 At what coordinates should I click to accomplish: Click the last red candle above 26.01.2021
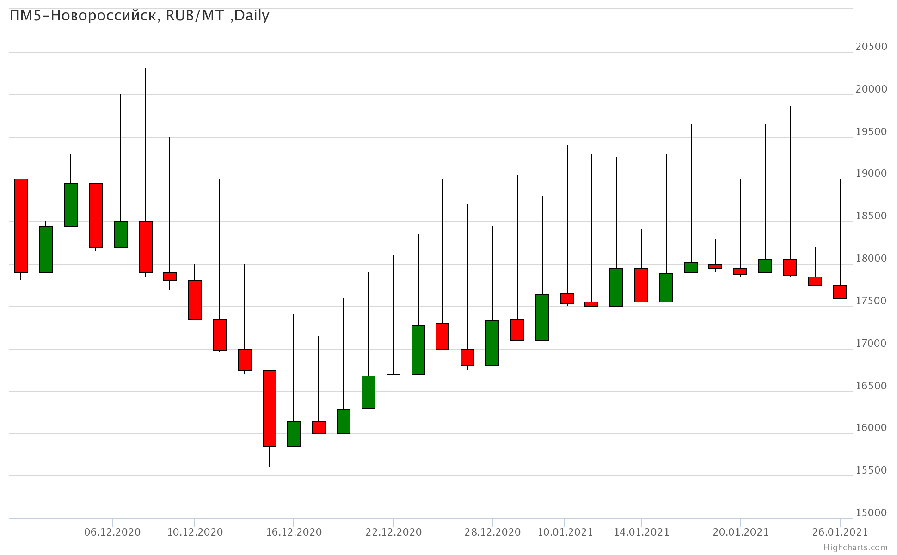[840, 291]
